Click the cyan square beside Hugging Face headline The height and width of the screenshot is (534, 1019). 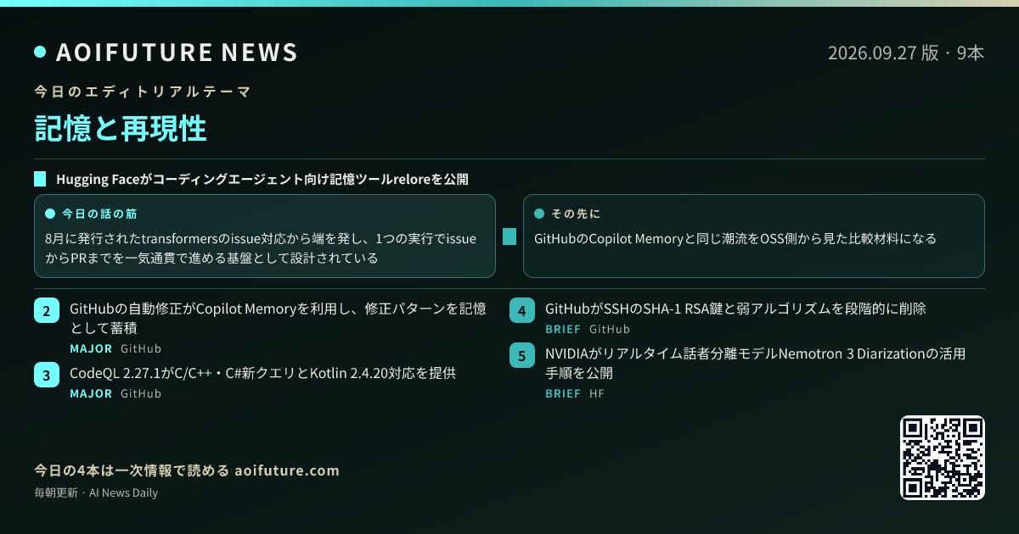[x=40, y=179]
